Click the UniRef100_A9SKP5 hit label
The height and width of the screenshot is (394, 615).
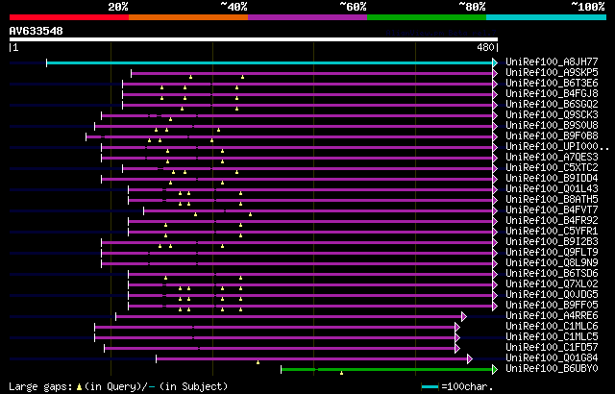(552, 72)
